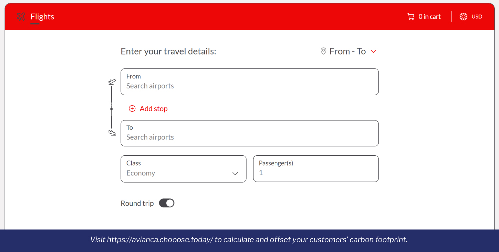The width and height of the screenshot is (499, 252).
Task: Click the location pin icon near From - To
Action: [x=323, y=51]
